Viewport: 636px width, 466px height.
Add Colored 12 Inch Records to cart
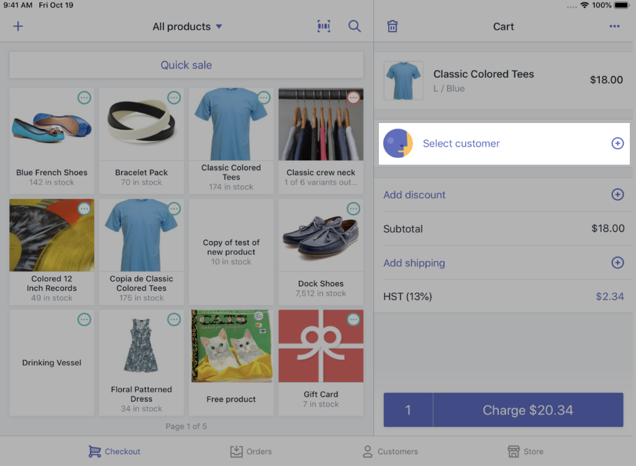tap(52, 252)
